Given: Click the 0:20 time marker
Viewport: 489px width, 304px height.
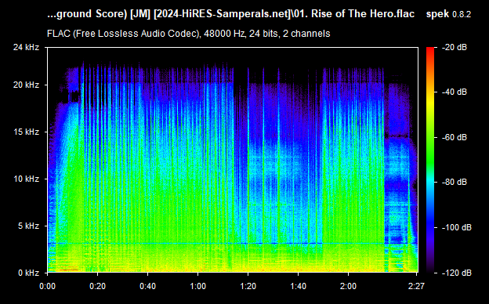Looking at the screenshot, I should click(98, 286).
